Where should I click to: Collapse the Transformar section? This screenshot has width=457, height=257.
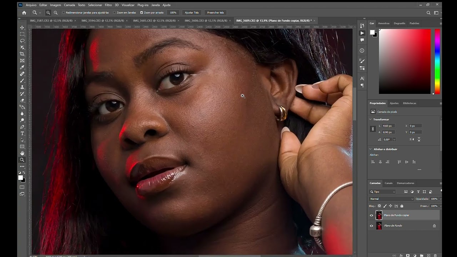pos(371,120)
